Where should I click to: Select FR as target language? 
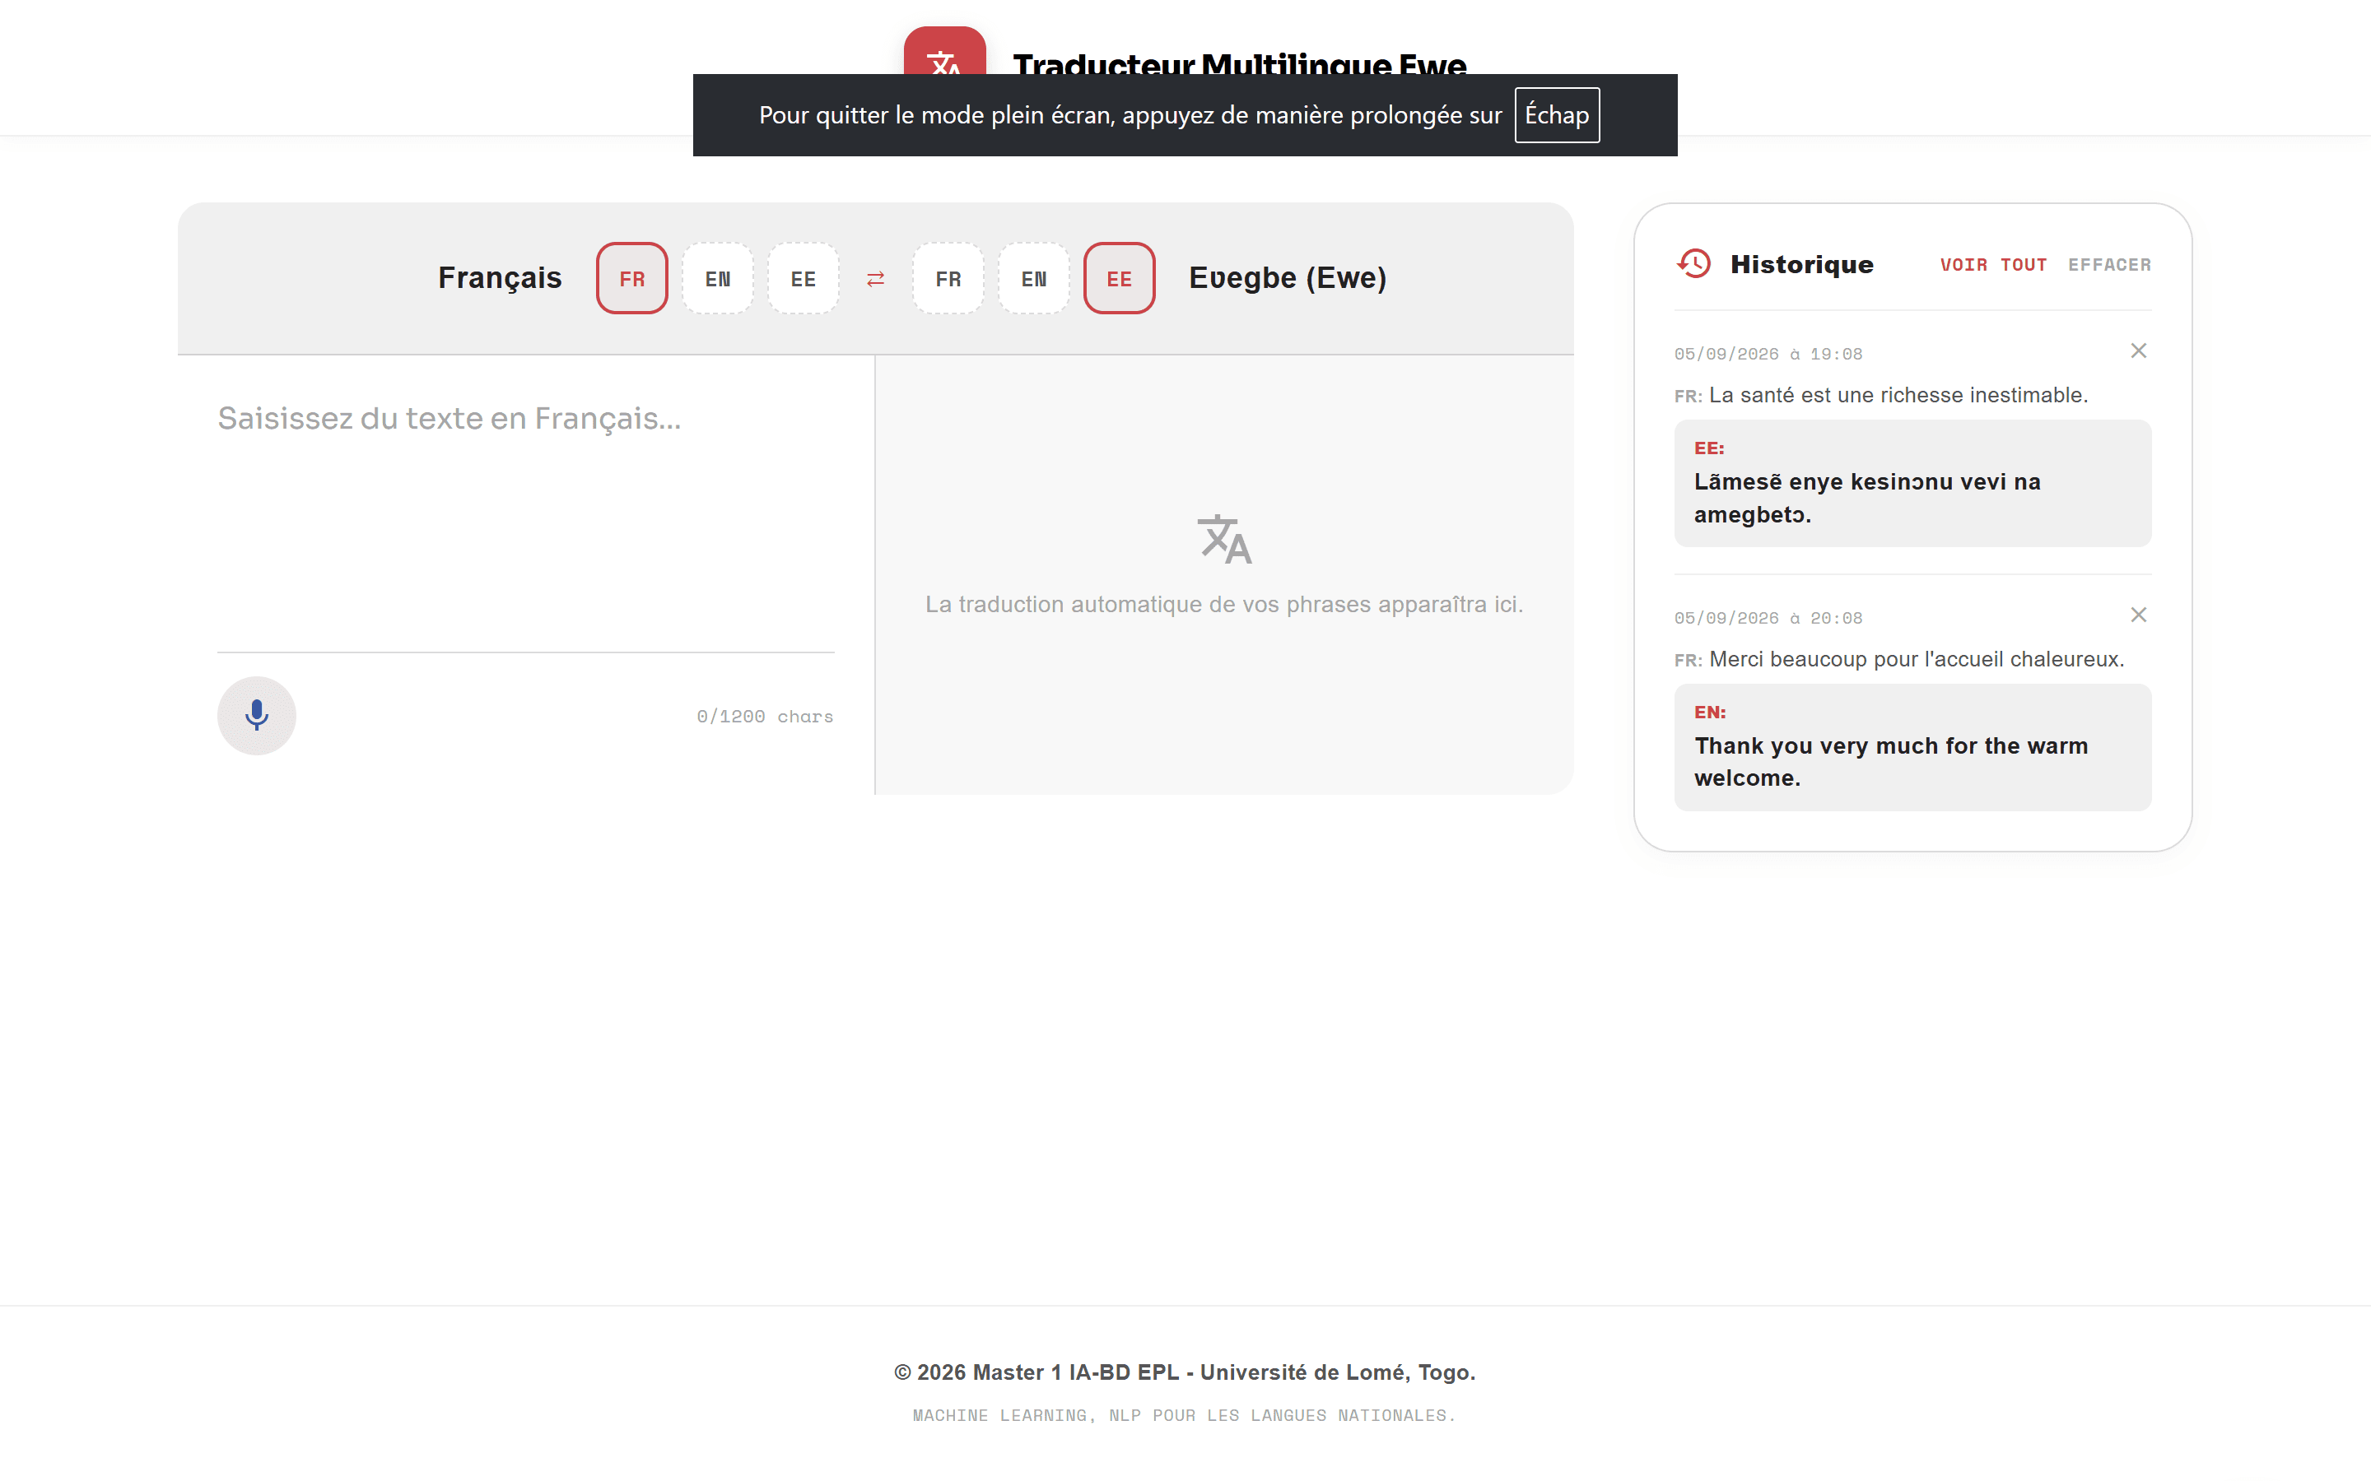click(x=948, y=278)
